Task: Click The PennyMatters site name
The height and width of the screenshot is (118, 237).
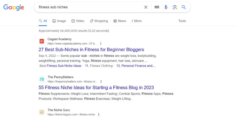Action: (x=60, y=77)
